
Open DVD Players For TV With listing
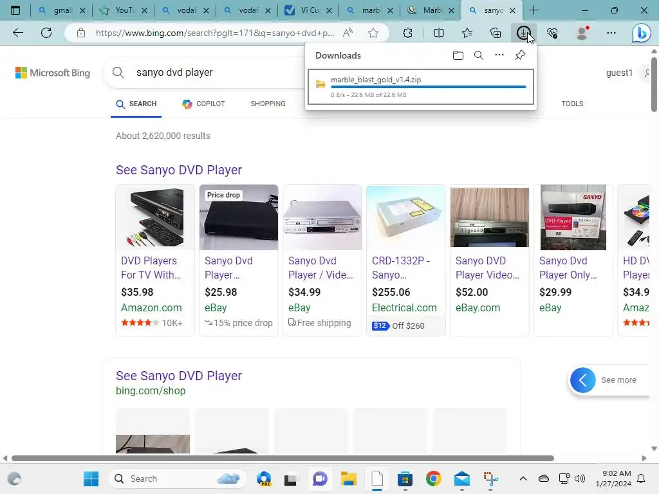151,268
